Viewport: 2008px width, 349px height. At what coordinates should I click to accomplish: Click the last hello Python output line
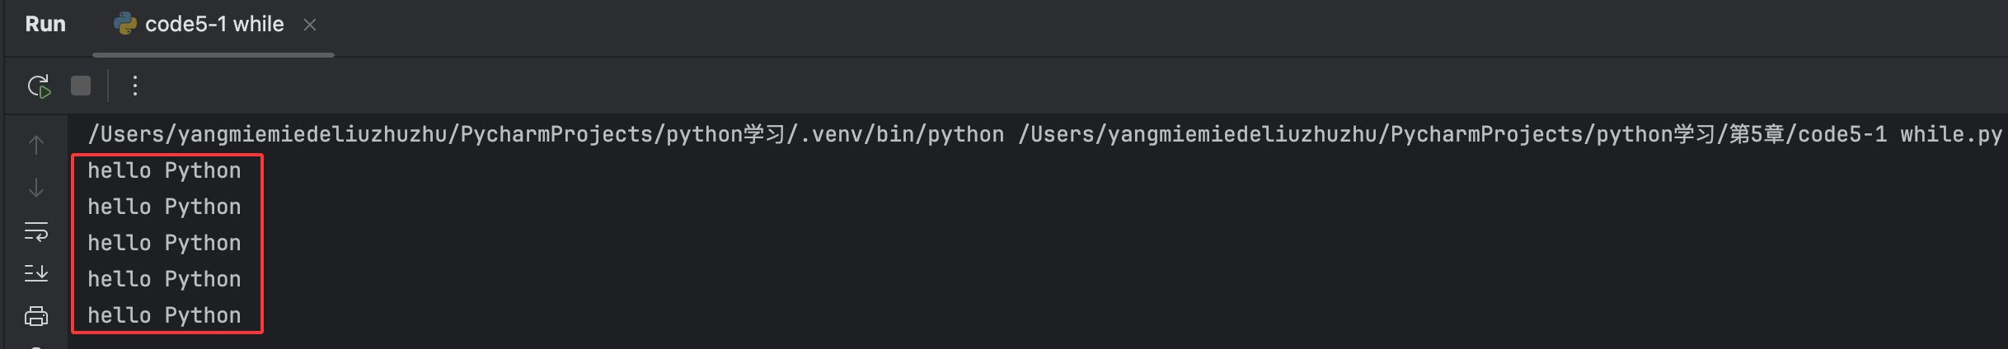point(164,316)
